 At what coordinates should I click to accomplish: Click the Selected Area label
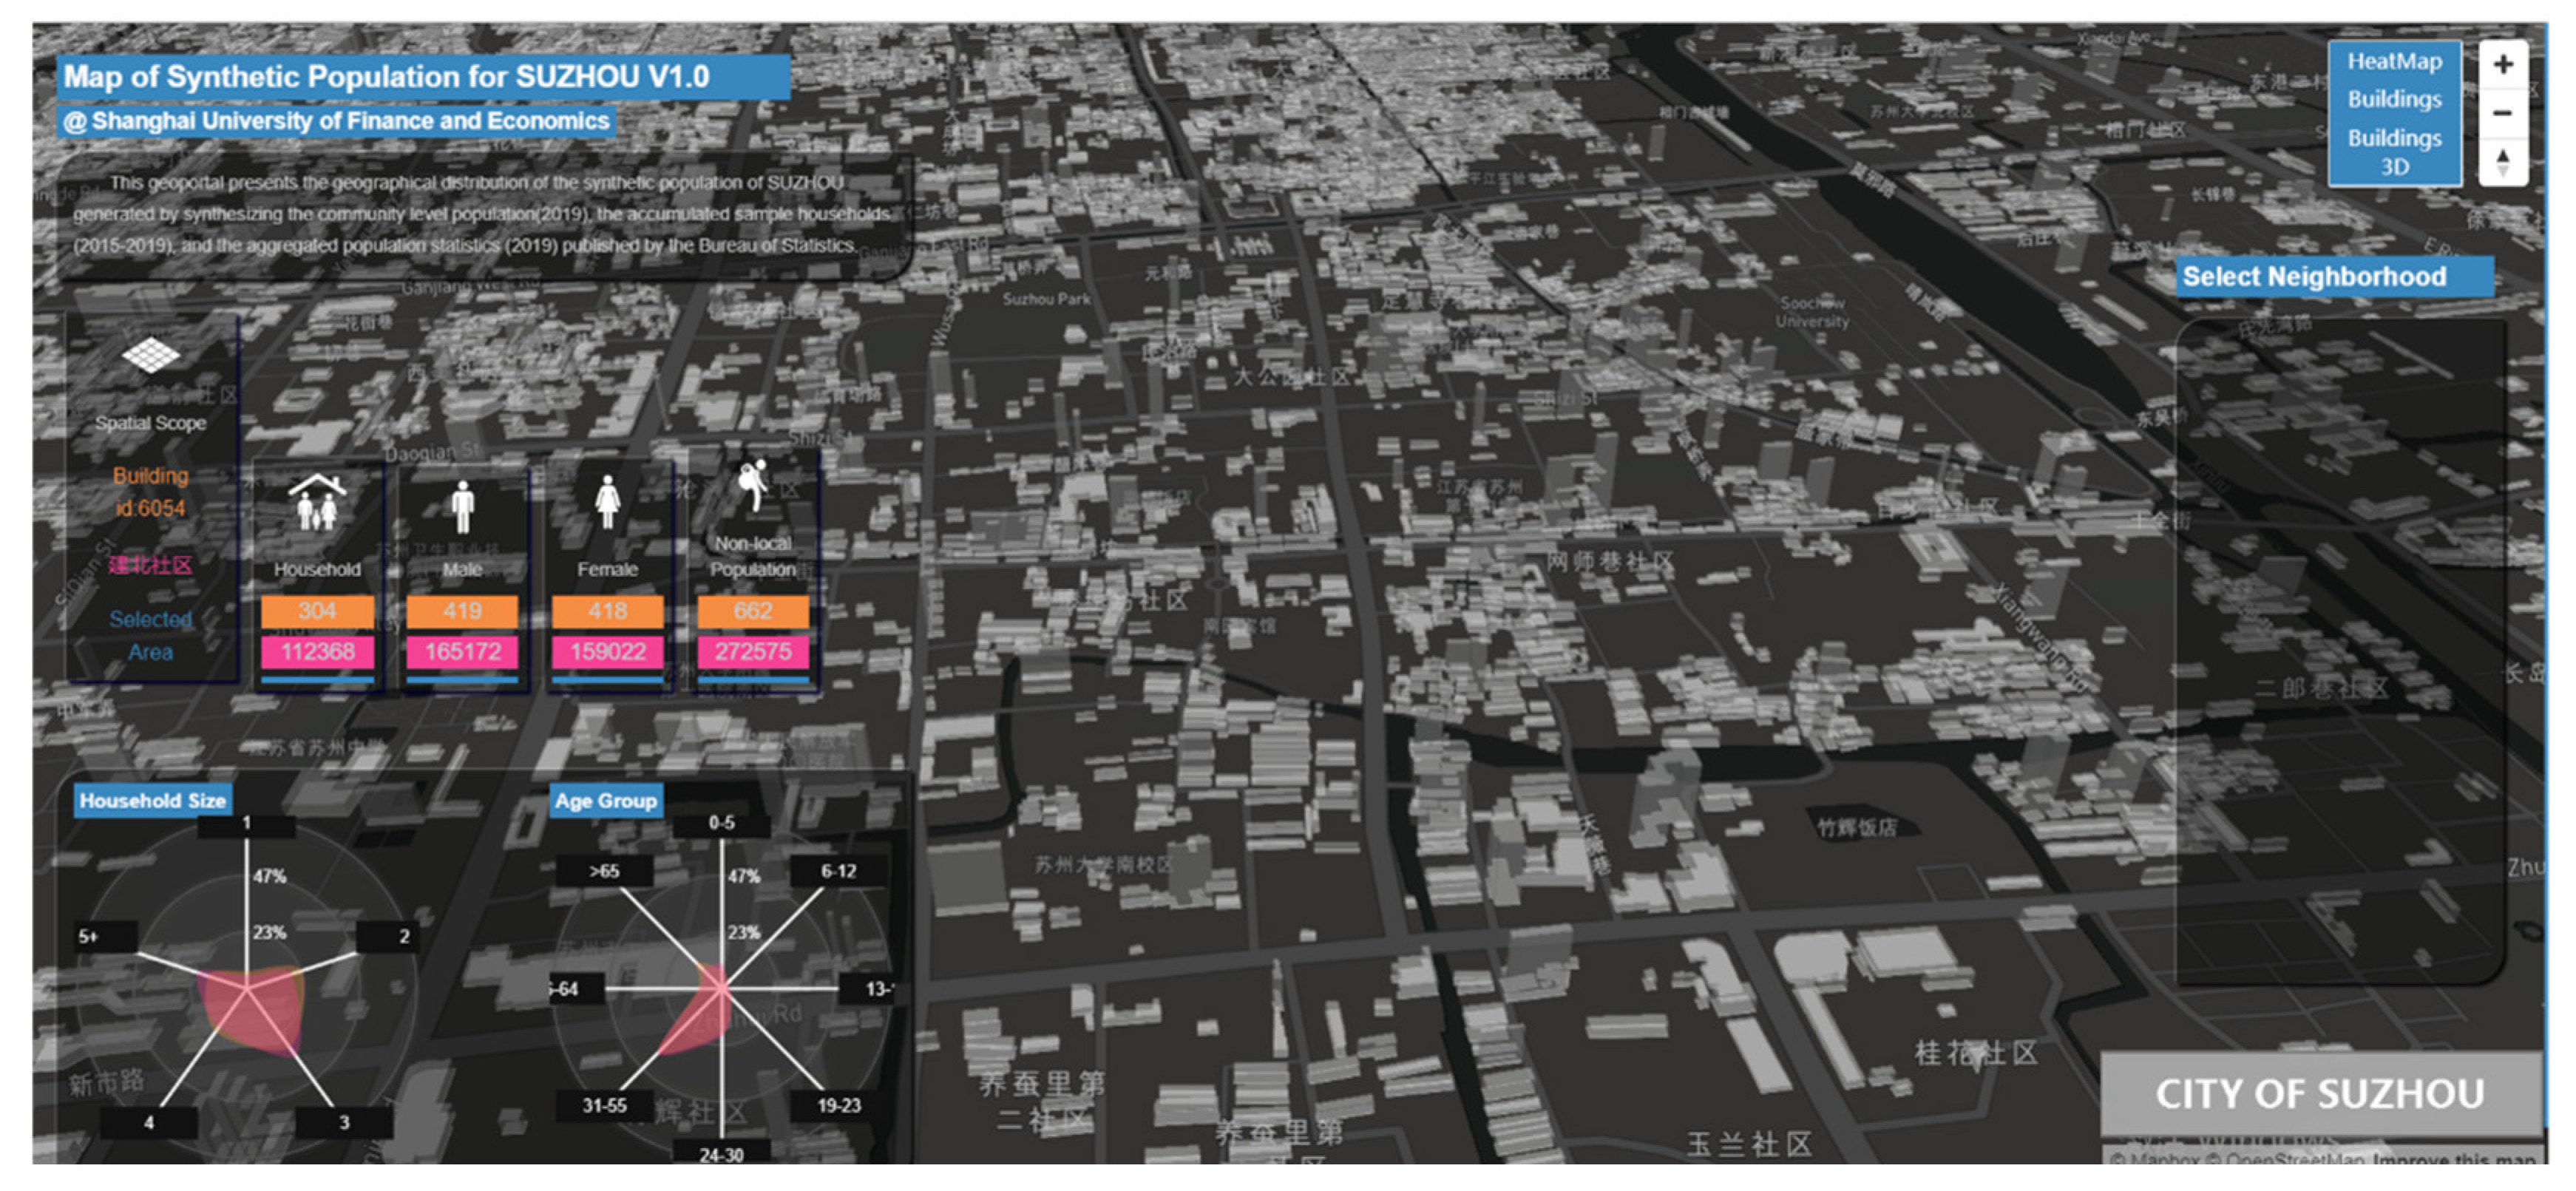pyautogui.click(x=150, y=635)
